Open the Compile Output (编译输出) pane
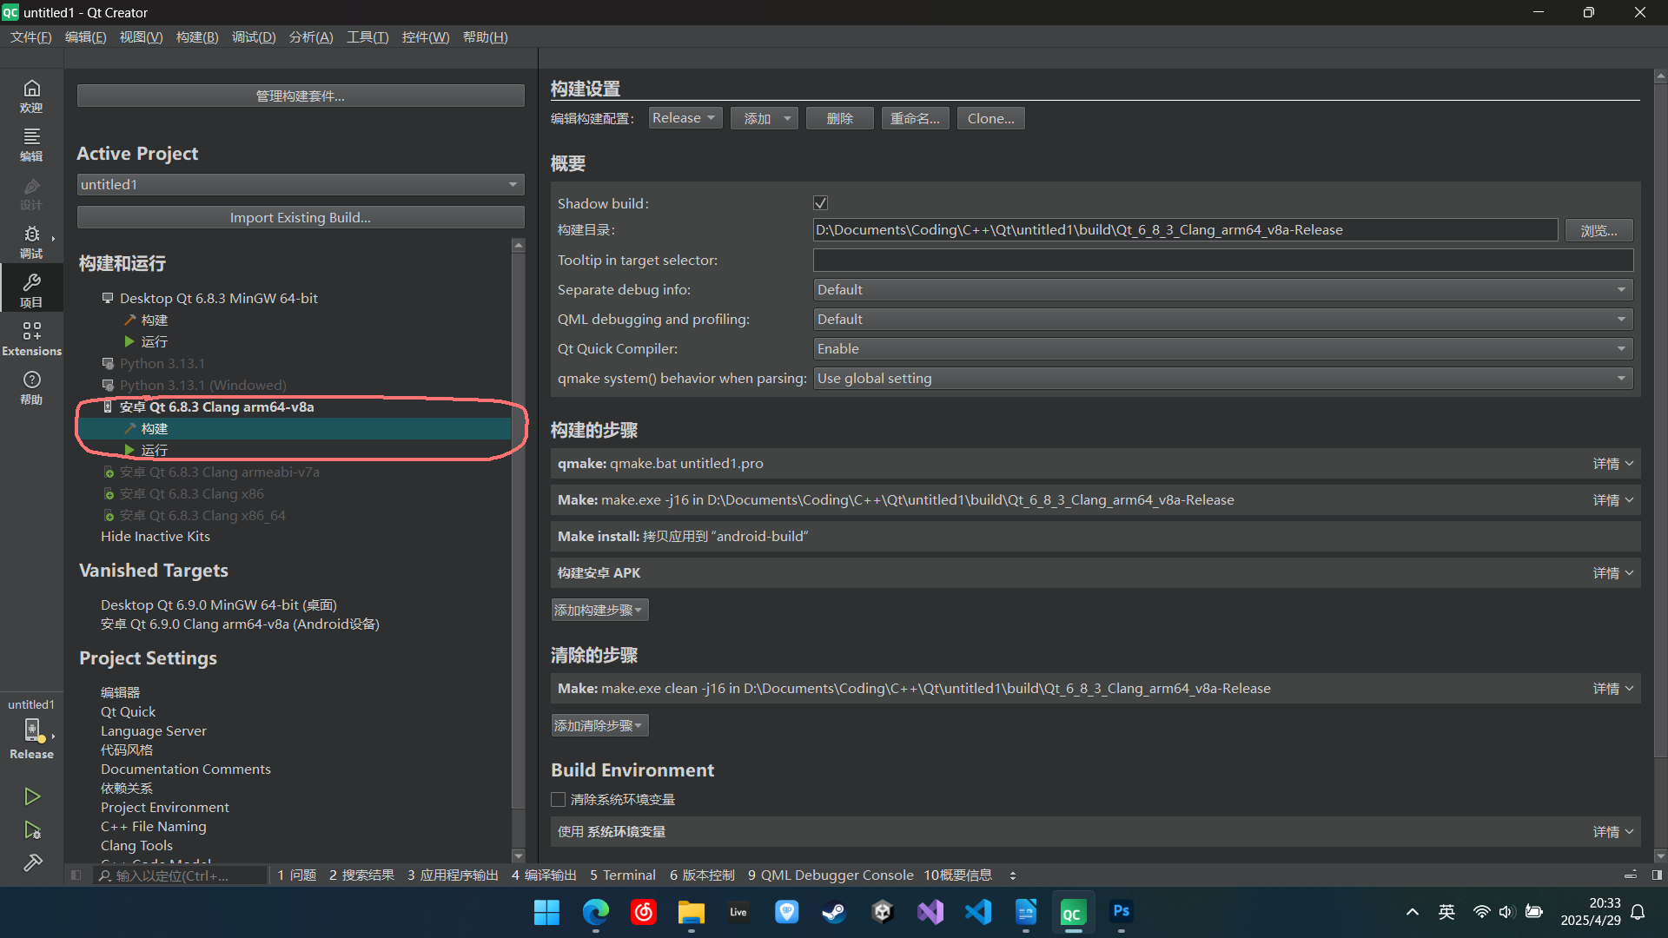 click(x=544, y=875)
